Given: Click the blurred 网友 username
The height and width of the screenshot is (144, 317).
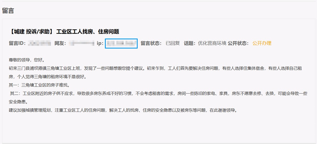Looking at the screenshot, I should point(82,43).
